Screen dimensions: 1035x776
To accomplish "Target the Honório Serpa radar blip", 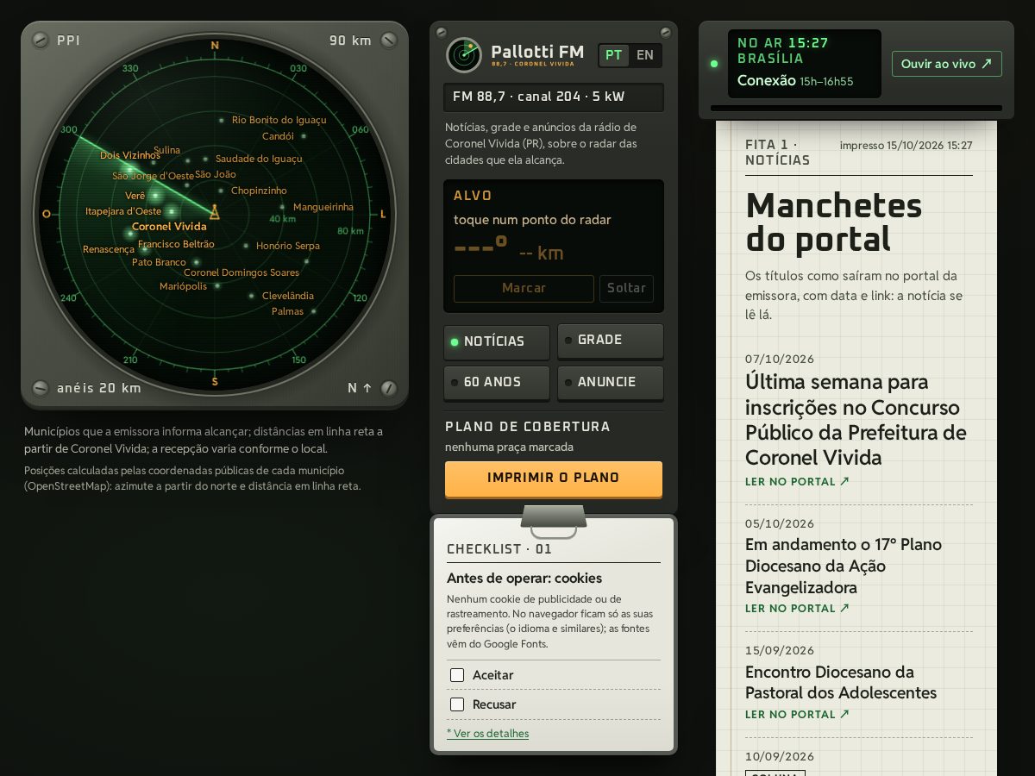I will [x=246, y=246].
